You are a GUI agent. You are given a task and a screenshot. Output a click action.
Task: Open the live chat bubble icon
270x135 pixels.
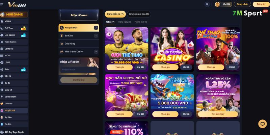(263, 124)
